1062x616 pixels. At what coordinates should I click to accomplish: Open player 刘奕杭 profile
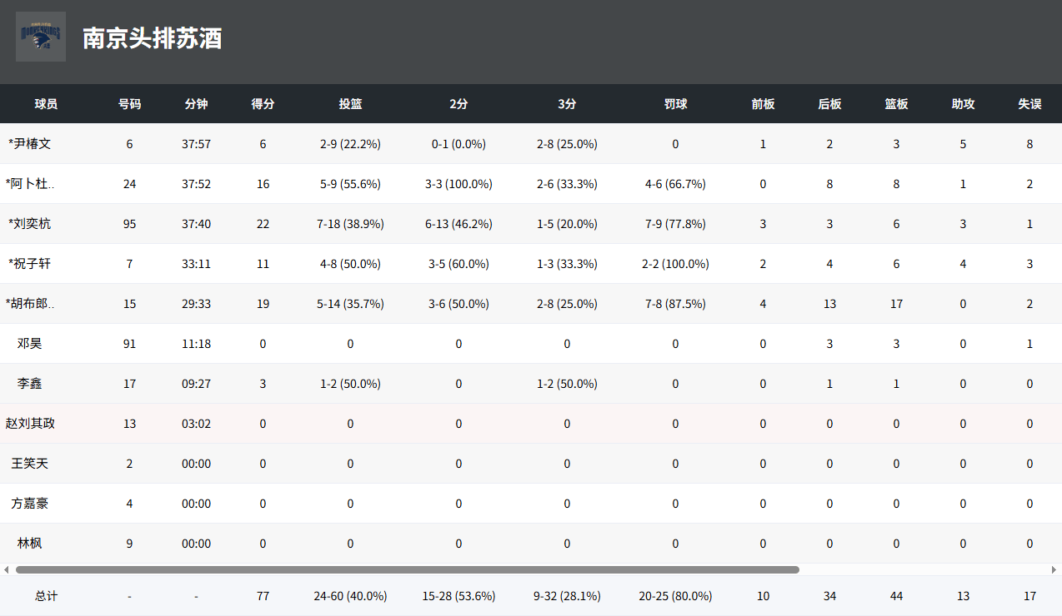click(30, 224)
